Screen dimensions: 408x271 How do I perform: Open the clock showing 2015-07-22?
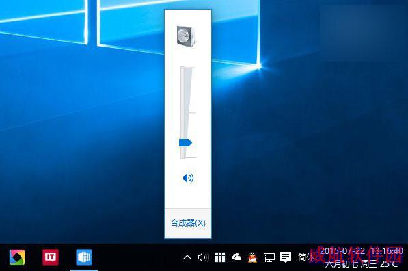(x=362, y=251)
